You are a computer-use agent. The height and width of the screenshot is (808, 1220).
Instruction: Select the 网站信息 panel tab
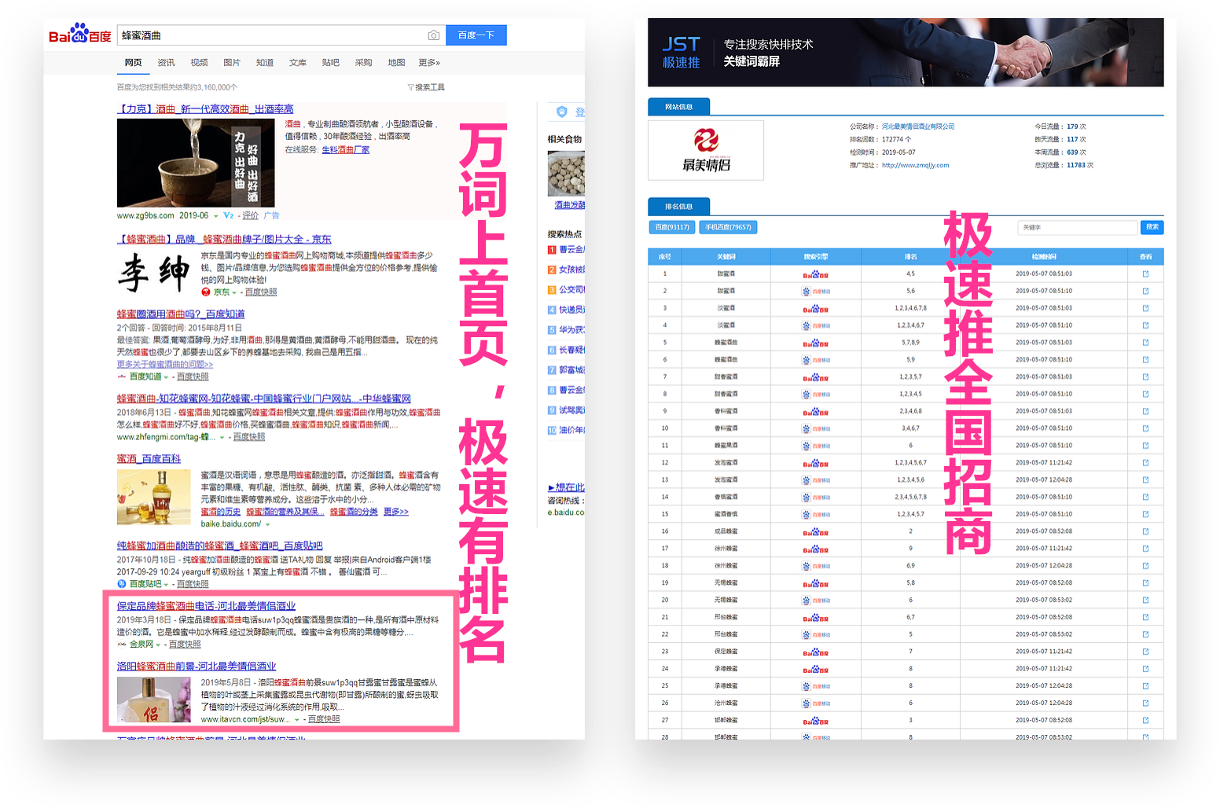point(679,107)
